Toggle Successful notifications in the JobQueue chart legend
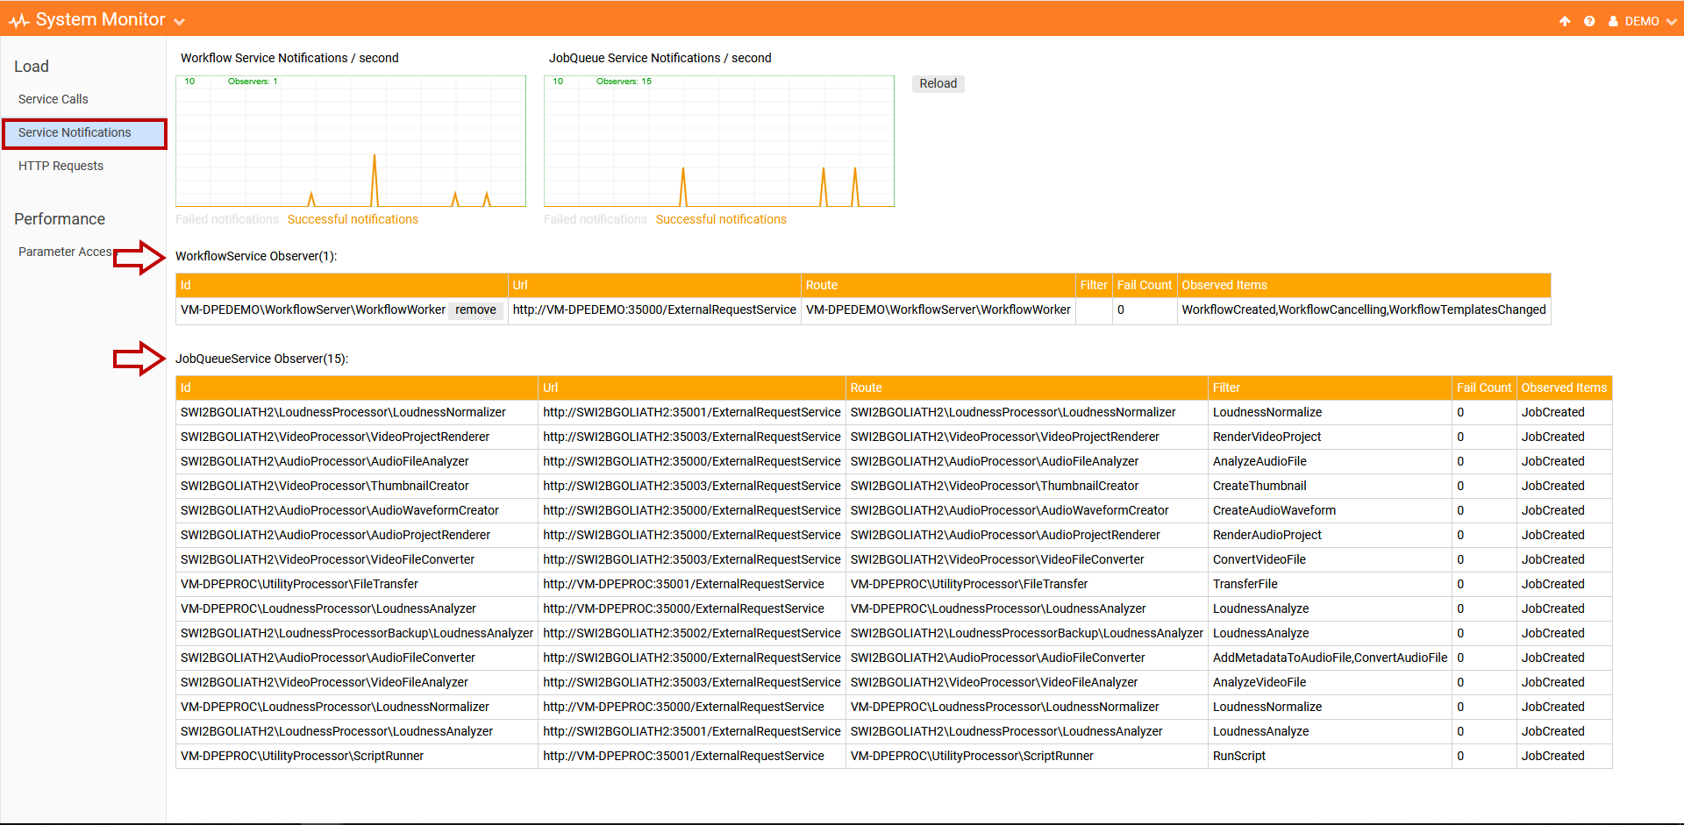This screenshot has height=825, width=1684. coord(721,219)
